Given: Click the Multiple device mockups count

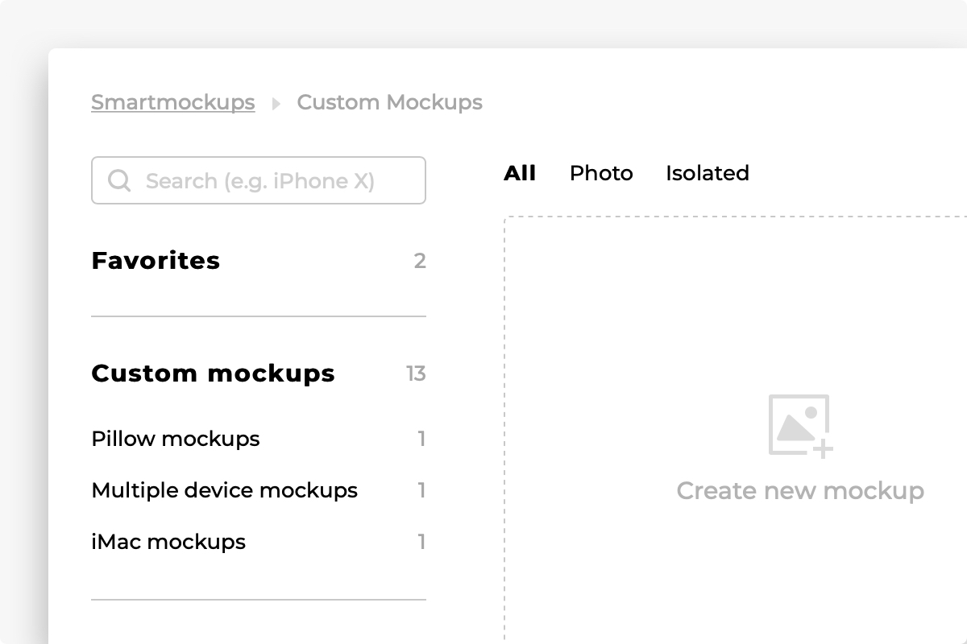Looking at the screenshot, I should point(421,490).
